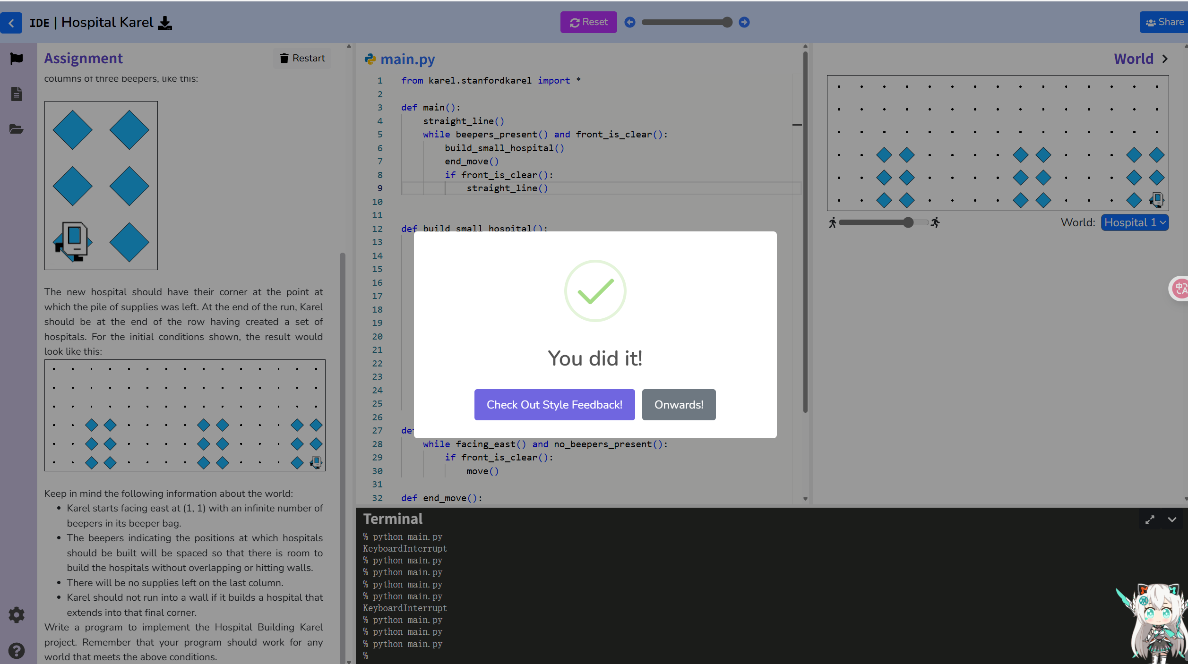The image size is (1188, 664).
Task: Click the slow walking speed icon
Action: pos(833,222)
